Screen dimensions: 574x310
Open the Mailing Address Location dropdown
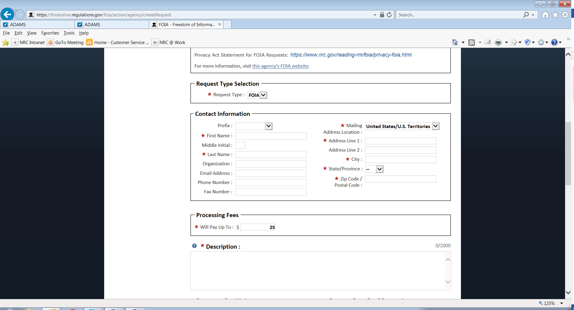coord(435,126)
